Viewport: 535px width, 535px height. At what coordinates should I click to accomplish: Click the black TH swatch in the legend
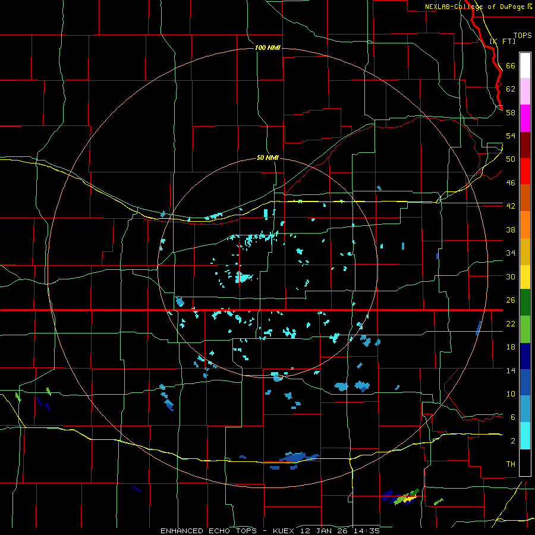pos(525,462)
